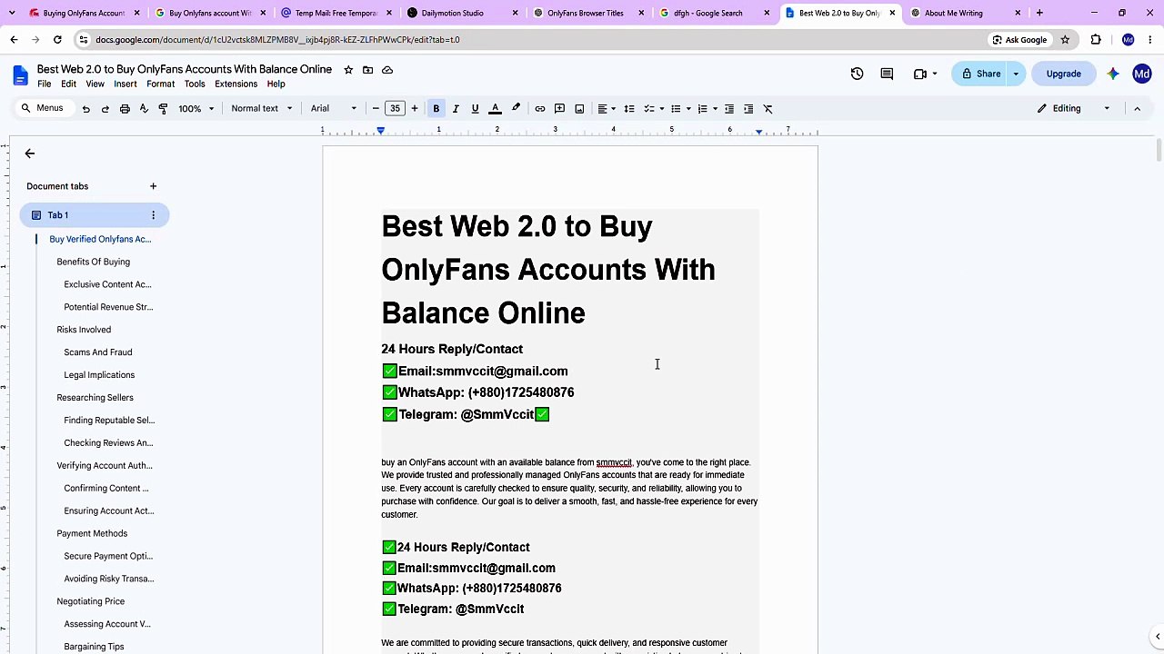
Task: Hide the menus with collapse chevron
Action: pos(1137,109)
